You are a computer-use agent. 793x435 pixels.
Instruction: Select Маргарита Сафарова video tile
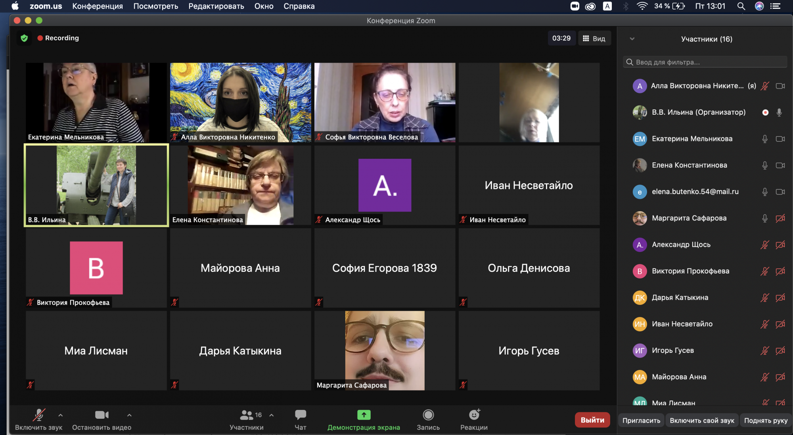pyautogui.click(x=385, y=350)
